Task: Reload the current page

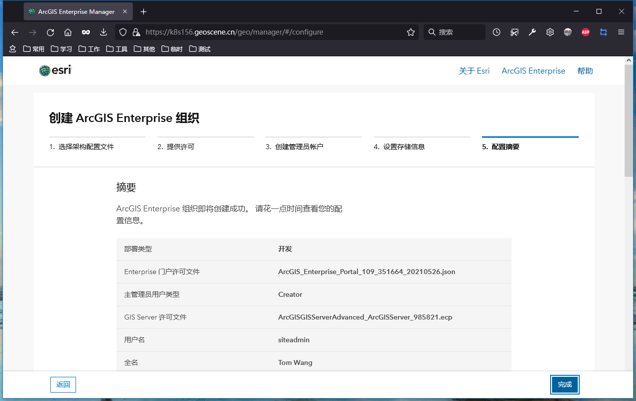Action: point(50,32)
